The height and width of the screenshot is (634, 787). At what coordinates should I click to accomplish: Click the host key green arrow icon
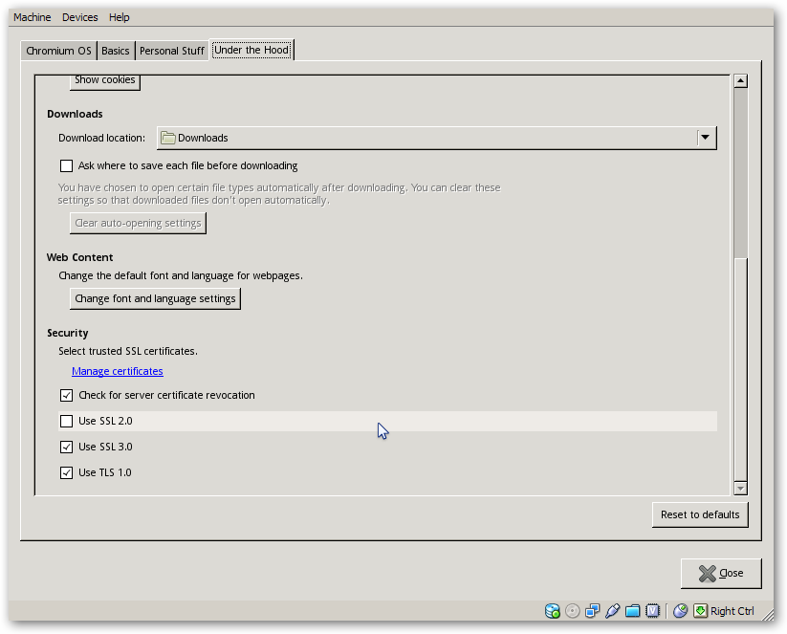click(x=700, y=611)
